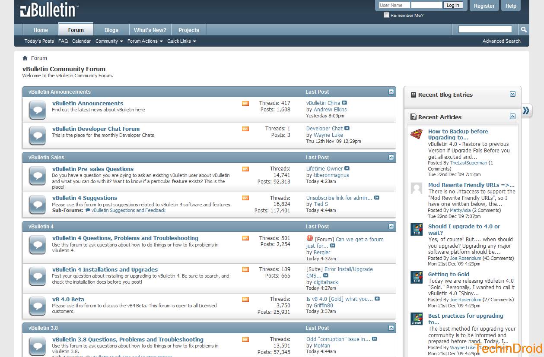Click the search magnifier icon in navbar

(x=524, y=29)
